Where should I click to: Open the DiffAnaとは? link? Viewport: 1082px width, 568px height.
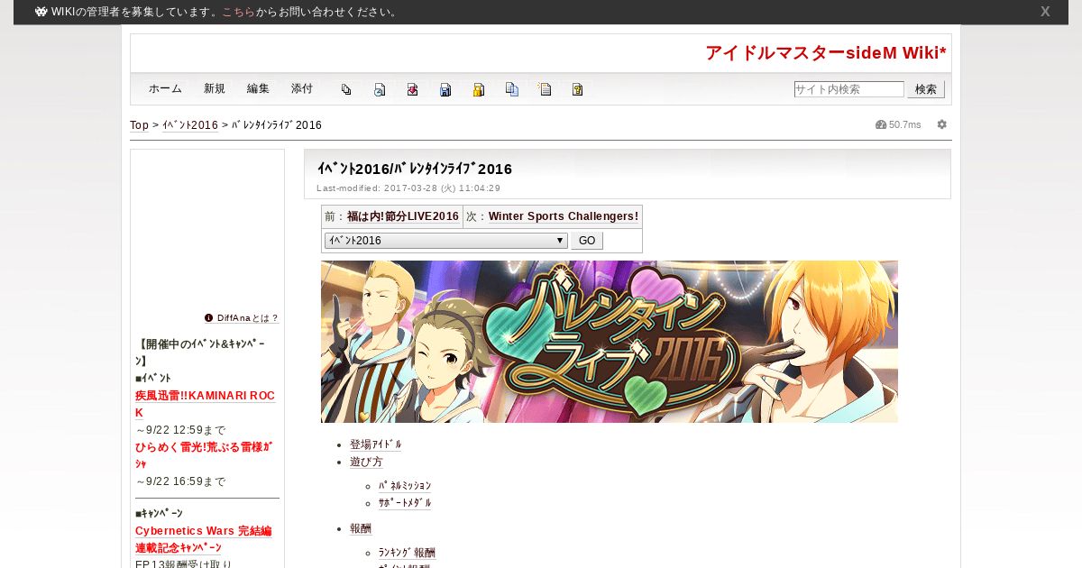point(248,318)
